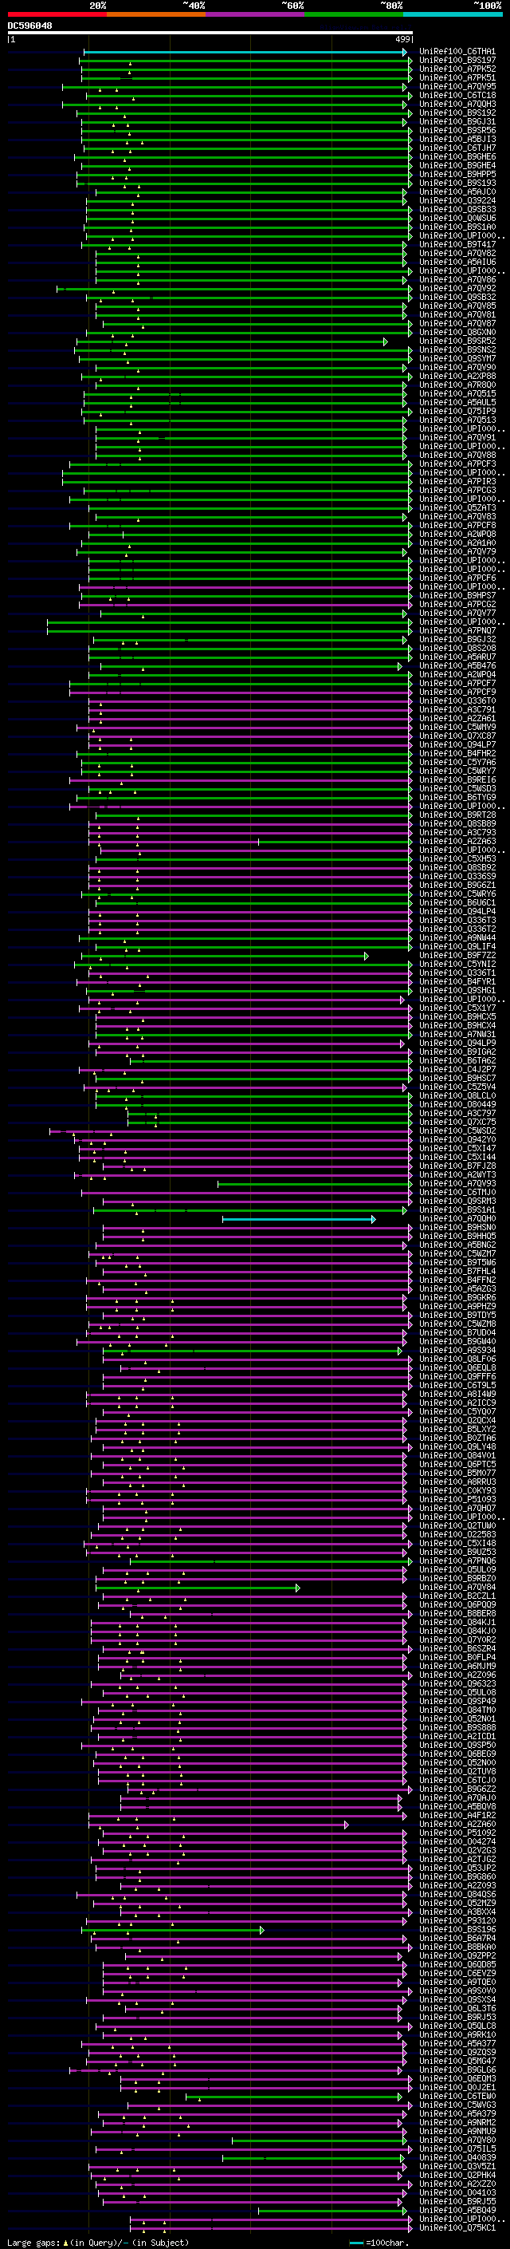Select the UniRef100_Q39224 label
This screenshot has height=2249, width=510.
457,201
